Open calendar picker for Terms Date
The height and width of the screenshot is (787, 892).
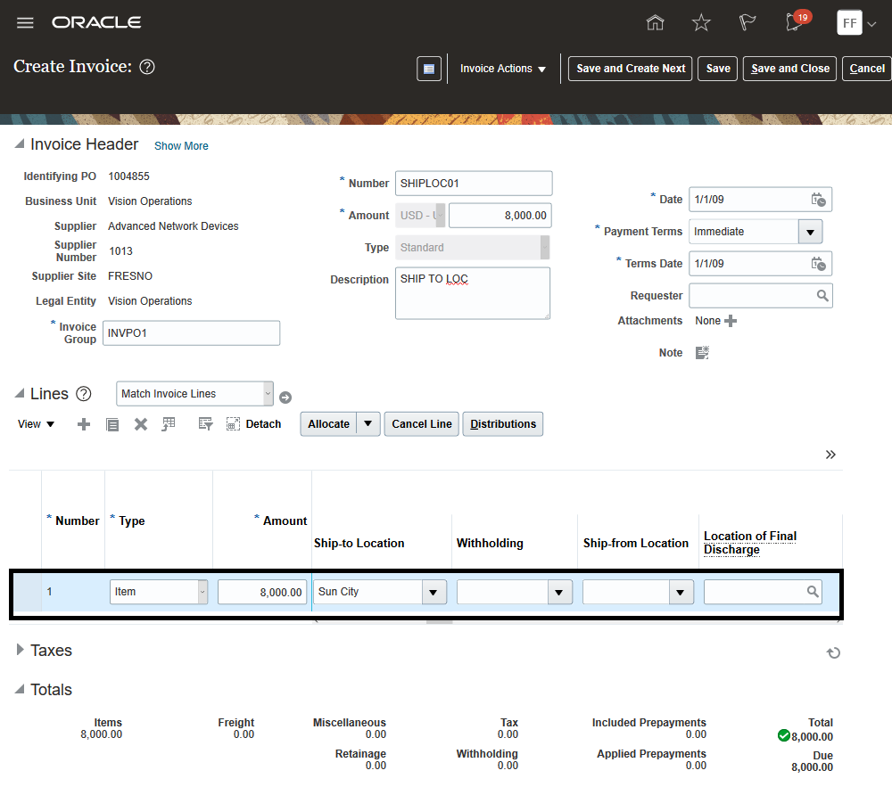click(x=818, y=264)
